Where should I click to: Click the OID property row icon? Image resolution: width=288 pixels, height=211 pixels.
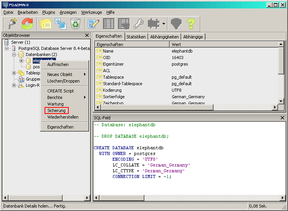click(99, 58)
